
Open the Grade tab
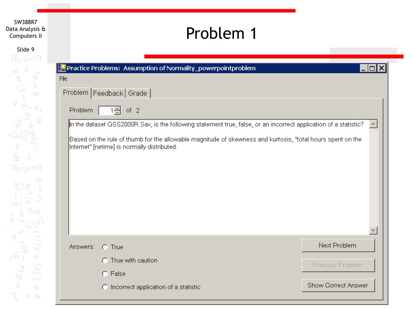click(x=138, y=93)
